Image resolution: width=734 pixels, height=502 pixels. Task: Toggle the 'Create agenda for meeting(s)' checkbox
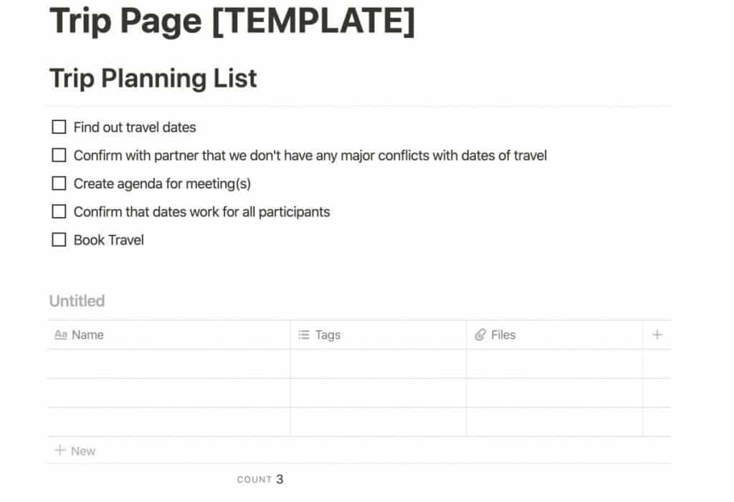pos(59,183)
